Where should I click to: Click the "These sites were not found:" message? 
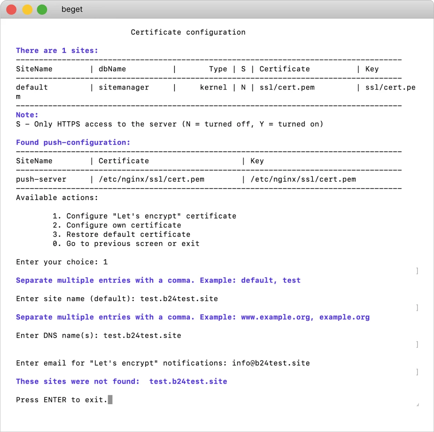(78, 381)
